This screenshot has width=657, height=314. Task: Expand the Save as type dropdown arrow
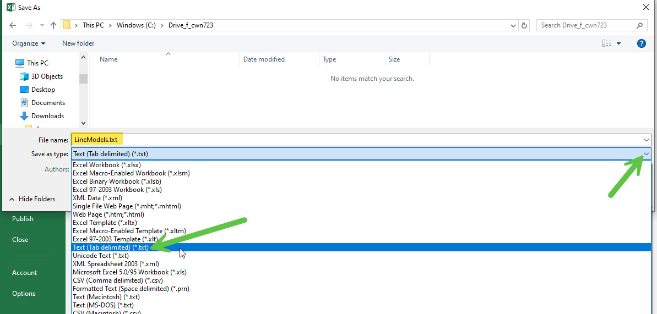tap(646, 155)
